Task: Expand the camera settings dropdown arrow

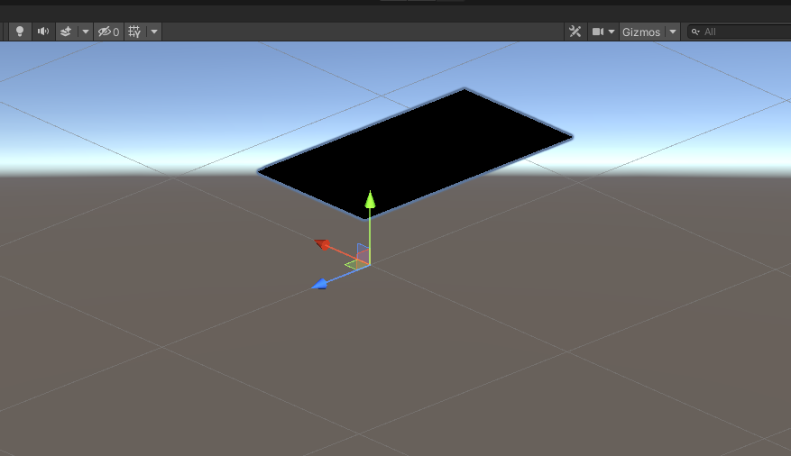Action: tap(612, 32)
